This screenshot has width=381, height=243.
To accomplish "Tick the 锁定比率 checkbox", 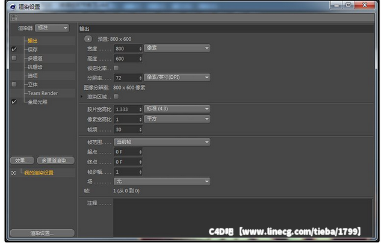I will point(116,68).
